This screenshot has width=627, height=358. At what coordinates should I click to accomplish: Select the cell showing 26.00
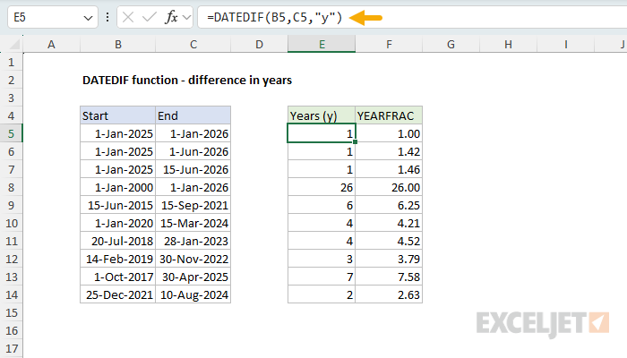pyautogui.click(x=389, y=187)
